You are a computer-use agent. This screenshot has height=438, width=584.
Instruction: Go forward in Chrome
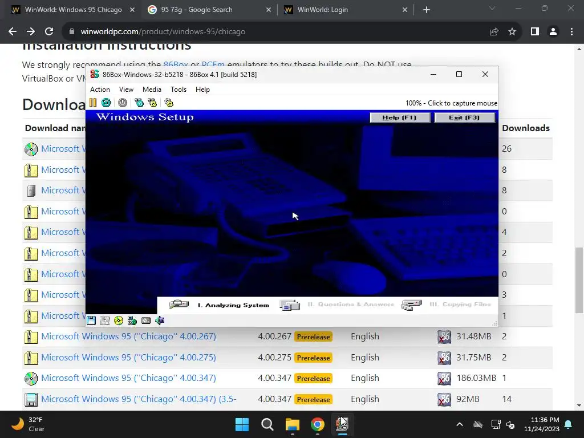pyautogui.click(x=31, y=32)
